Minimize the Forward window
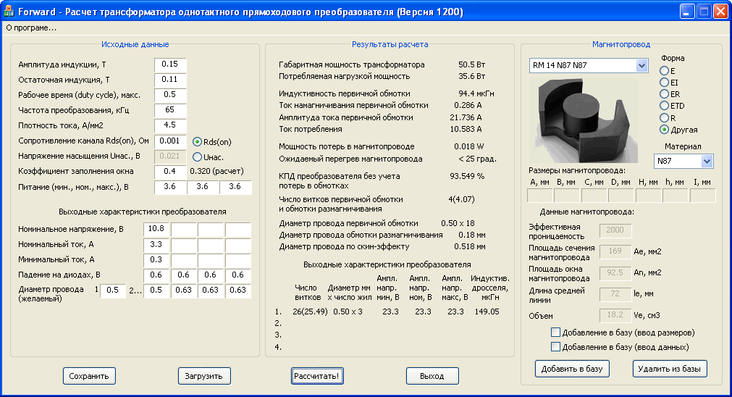Screen dimensions: 732x397 pos(686,12)
